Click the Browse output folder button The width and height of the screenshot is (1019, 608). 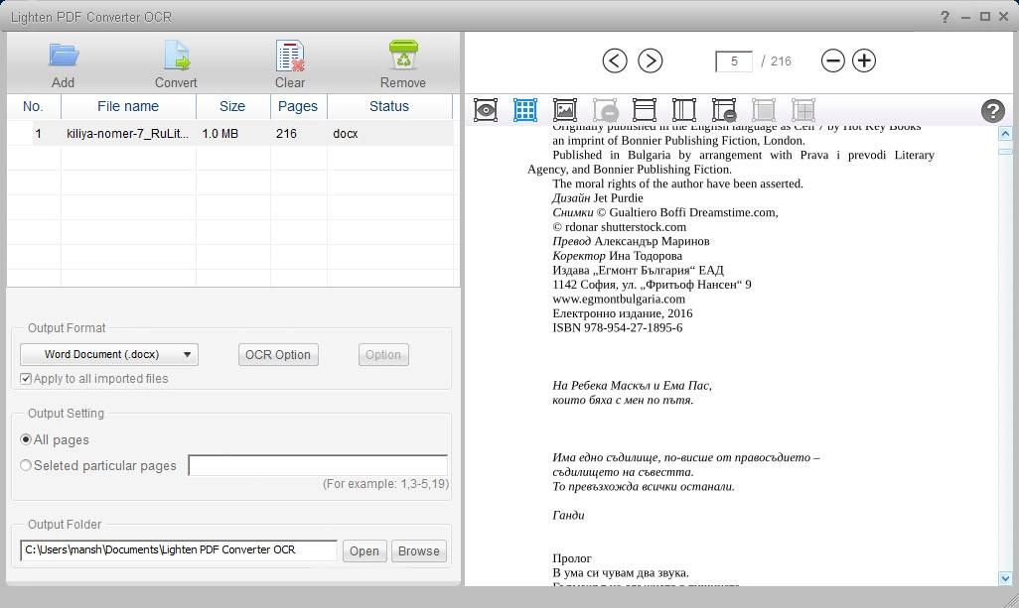(419, 550)
